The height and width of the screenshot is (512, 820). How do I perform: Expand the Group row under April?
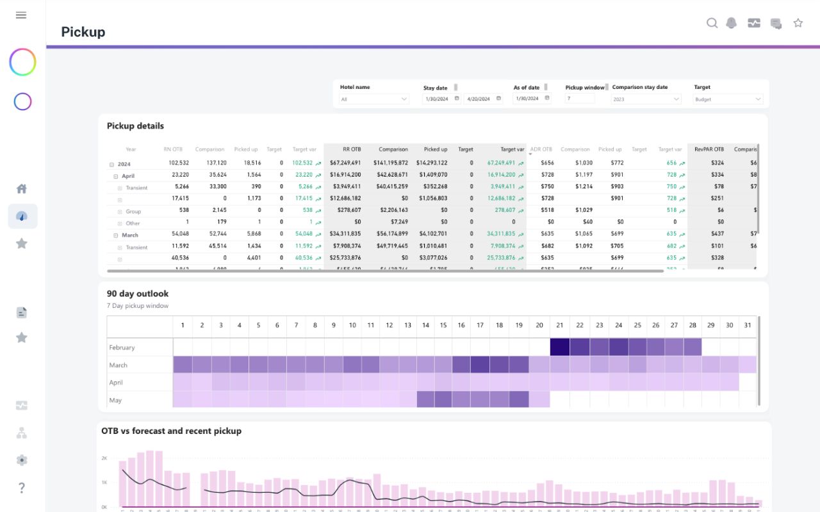[x=120, y=212]
